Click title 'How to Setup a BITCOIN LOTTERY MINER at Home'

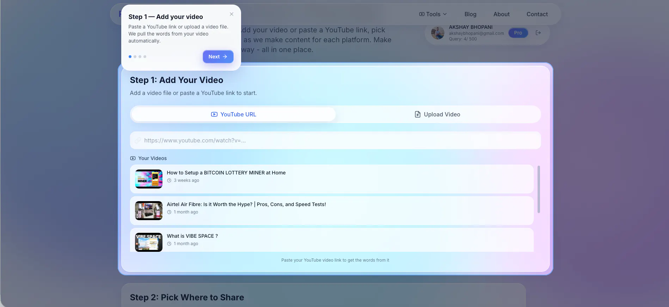pos(226,173)
